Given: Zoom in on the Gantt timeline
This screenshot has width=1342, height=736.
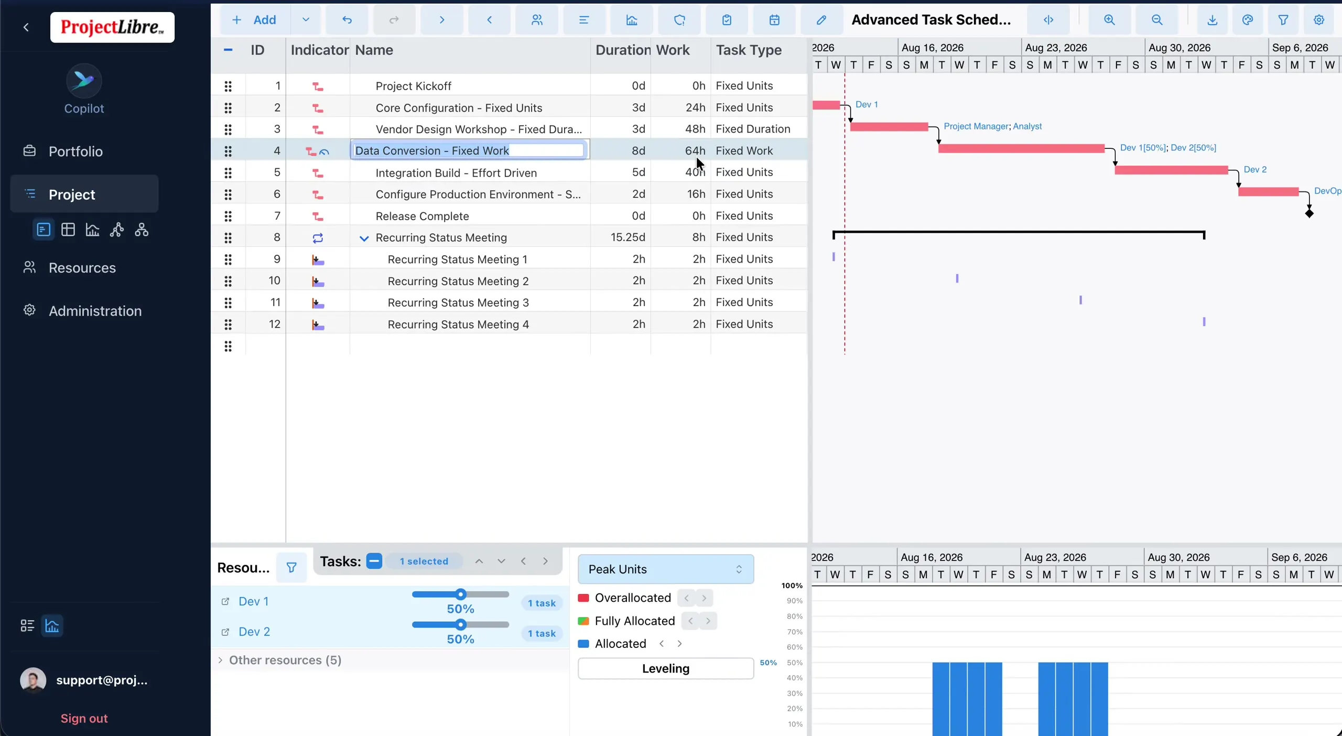Looking at the screenshot, I should pyautogui.click(x=1109, y=20).
